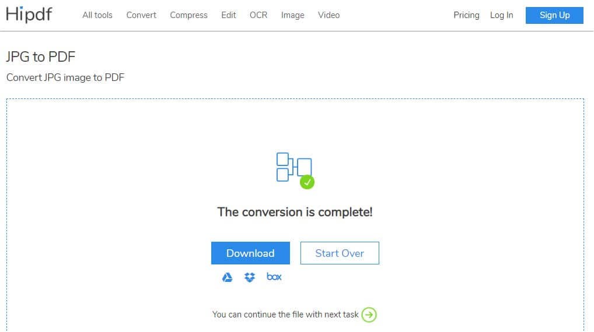Open the Edit menu
This screenshot has height=332, width=594.
pos(228,15)
